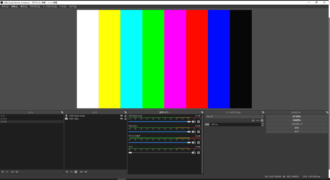Screen dimensions: 330x180
Task: Open transition properties gear icon
Action: (x=262, y=120)
